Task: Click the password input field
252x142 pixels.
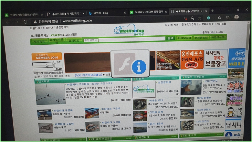Action: click(43, 69)
